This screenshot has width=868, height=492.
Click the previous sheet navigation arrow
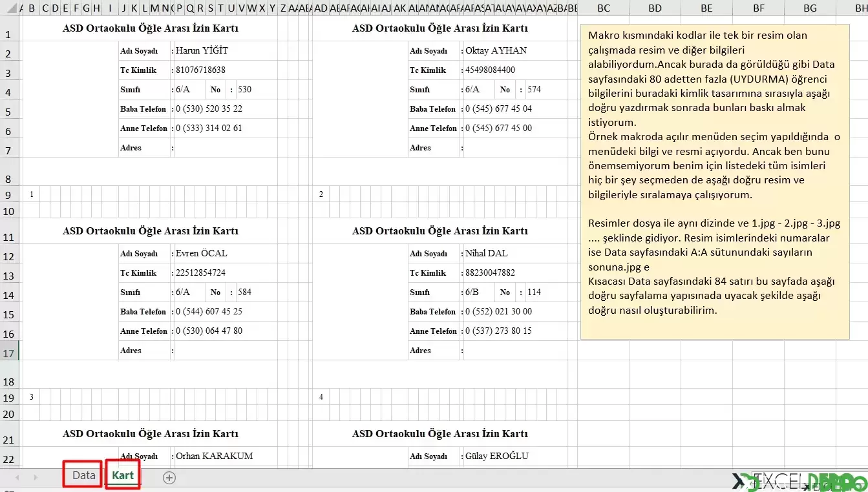17,478
